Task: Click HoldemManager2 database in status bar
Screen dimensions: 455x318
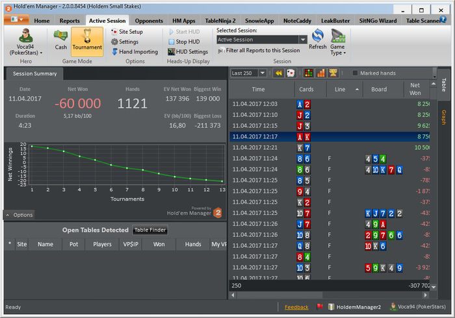Action: tap(354, 307)
